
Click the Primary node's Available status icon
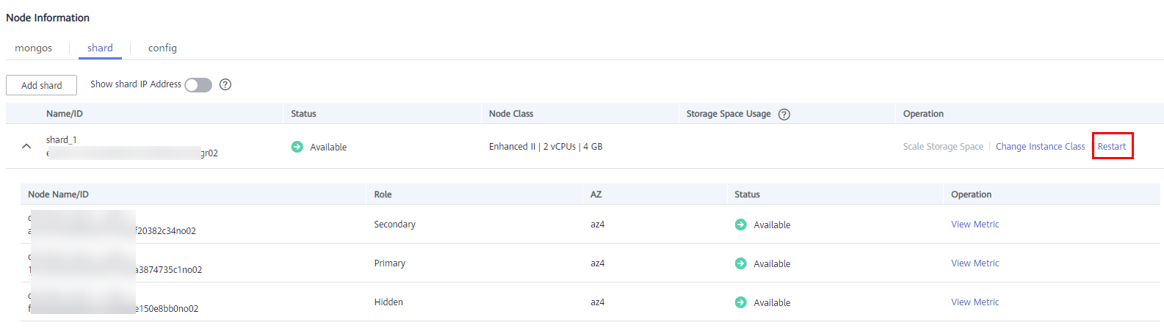[x=741, y=263]
